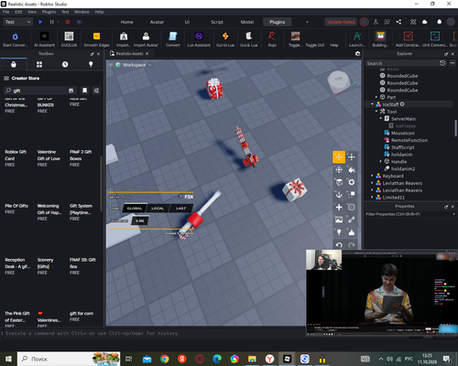The width and height of the screenshot is (458, 366).
Task: Open Toolbox search filter options
Action: click(96, 91)
